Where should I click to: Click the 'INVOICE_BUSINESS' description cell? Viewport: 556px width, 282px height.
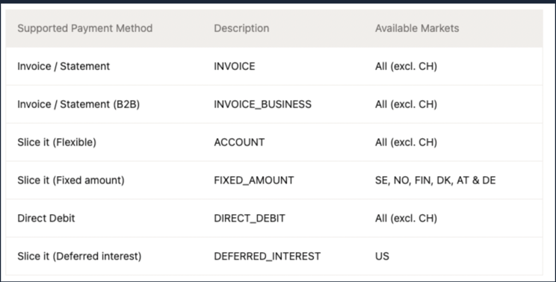pos(263,104)
